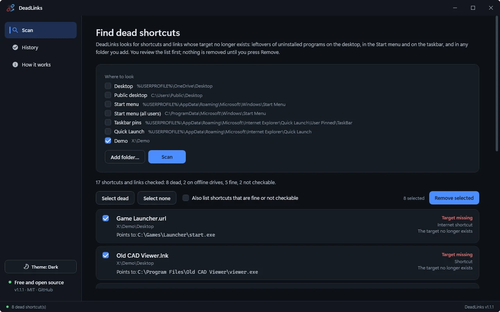
Task: Click the DeadLinks app logo icon
Action: (x=11, y=8)
